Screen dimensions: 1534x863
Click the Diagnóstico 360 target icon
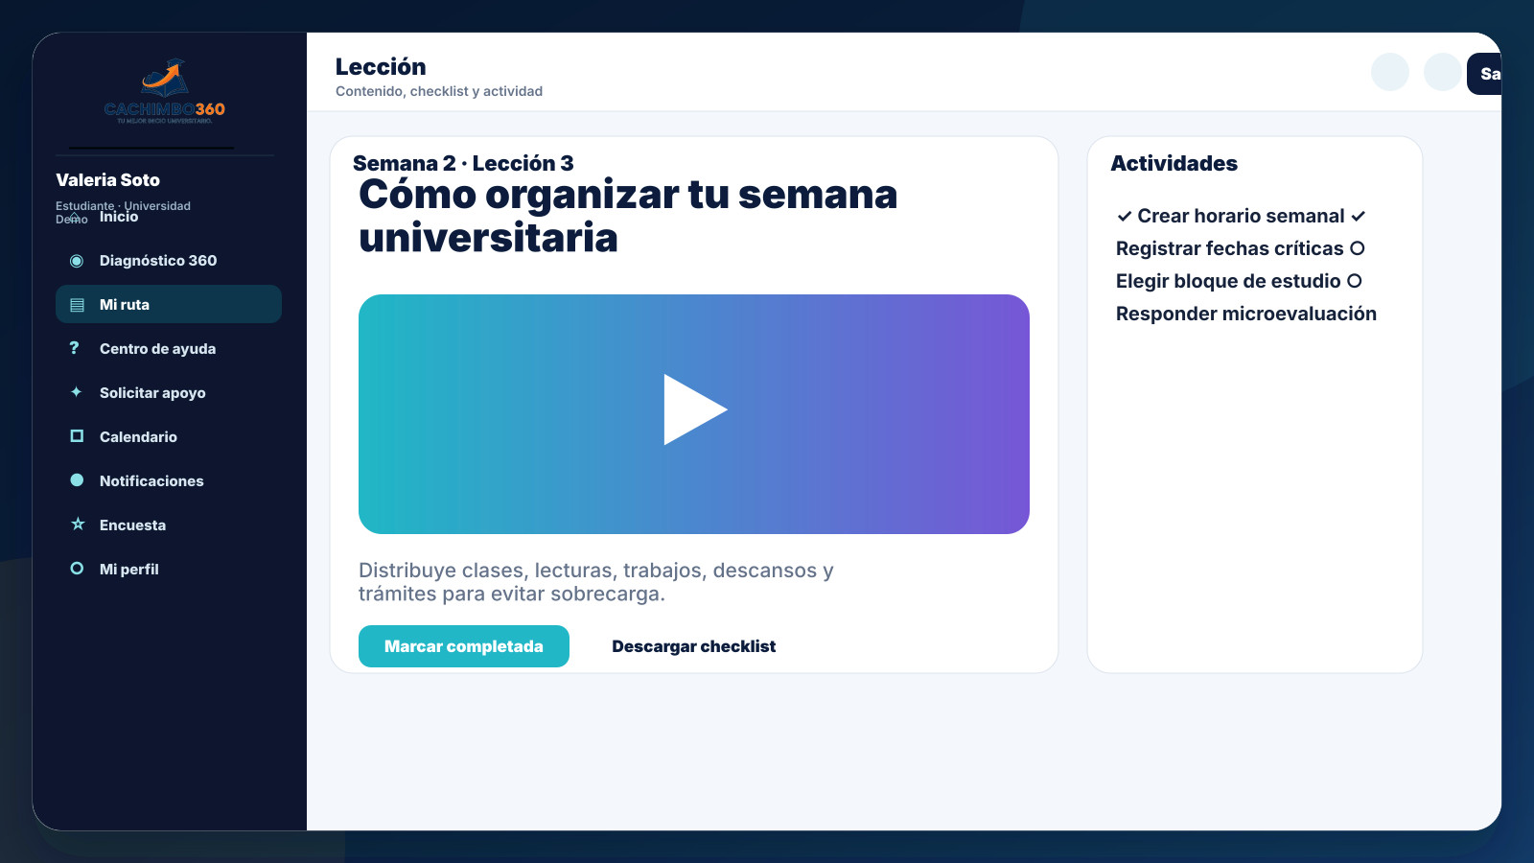pyautogui.click(x=77, y=261)
